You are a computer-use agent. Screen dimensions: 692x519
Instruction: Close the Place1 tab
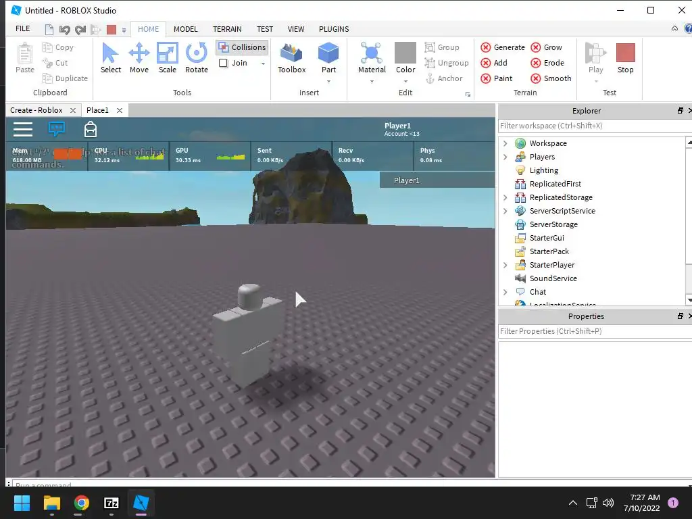coord(120,110)
